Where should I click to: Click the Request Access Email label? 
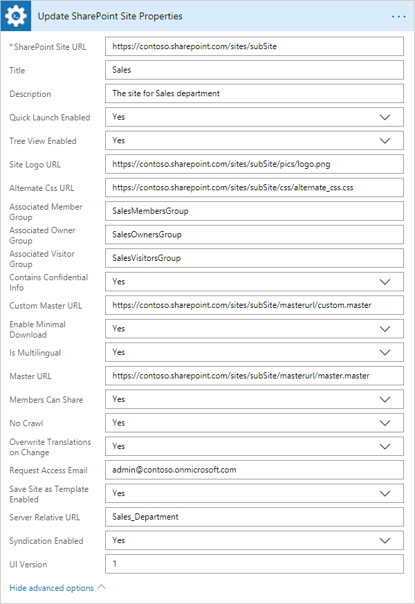click(x=48, y=470)
